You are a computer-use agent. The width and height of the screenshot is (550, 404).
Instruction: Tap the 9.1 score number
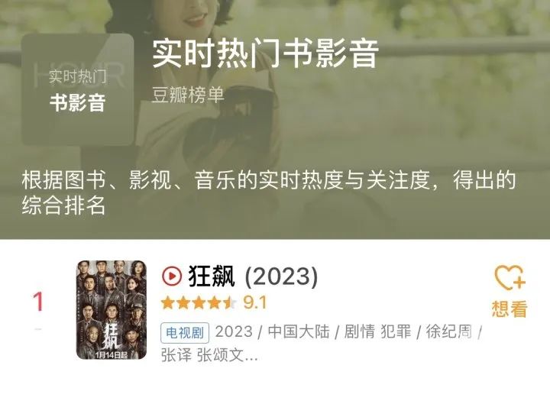255,302
